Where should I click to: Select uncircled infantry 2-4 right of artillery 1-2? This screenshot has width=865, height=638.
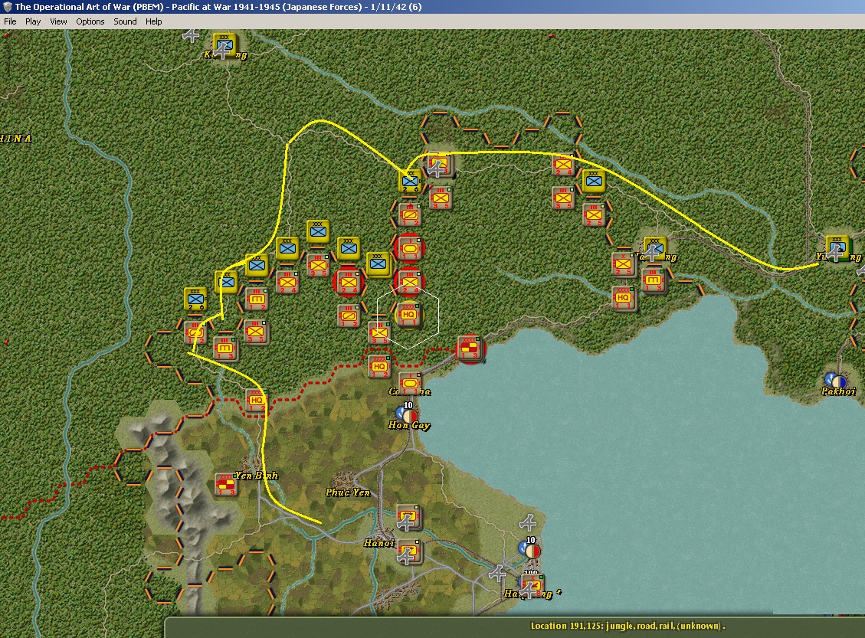coord(287,283)
